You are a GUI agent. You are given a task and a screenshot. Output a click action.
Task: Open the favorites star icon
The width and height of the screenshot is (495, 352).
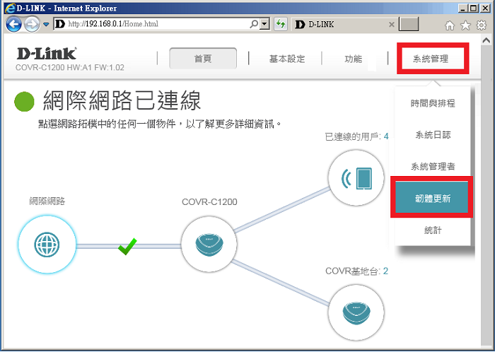coord(465,25)
